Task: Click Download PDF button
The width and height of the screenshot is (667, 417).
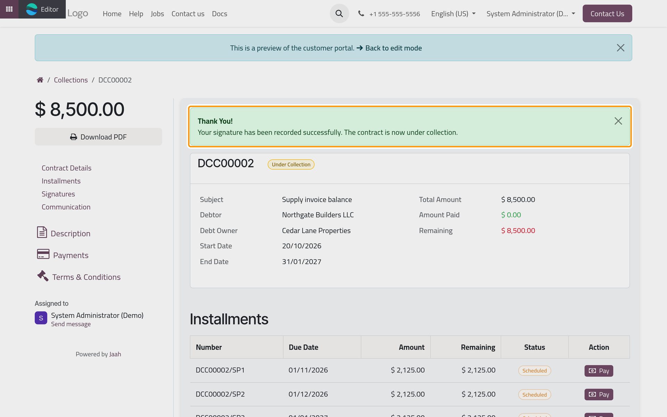Action: (98, 137)
